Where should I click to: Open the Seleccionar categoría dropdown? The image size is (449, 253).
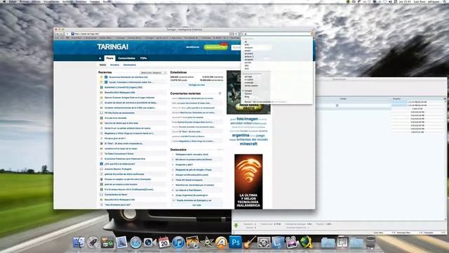click(153, 72)
